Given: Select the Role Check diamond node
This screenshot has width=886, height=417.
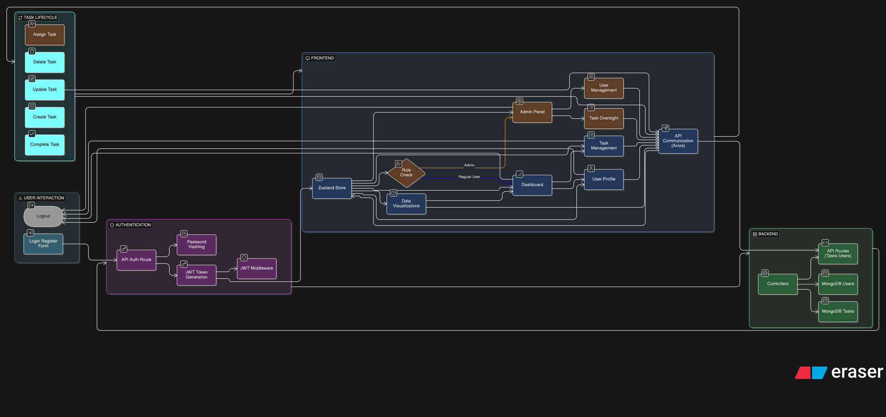Looking at the screenshot, I should [x=406, y=173].
